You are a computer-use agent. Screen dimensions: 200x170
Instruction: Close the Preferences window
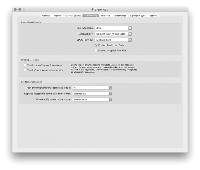click(x=15, y=10)
